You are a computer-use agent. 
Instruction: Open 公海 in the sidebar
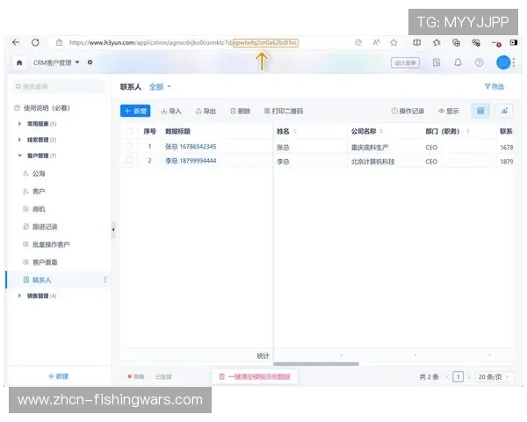pyautogui.click(x=39, y=174)
